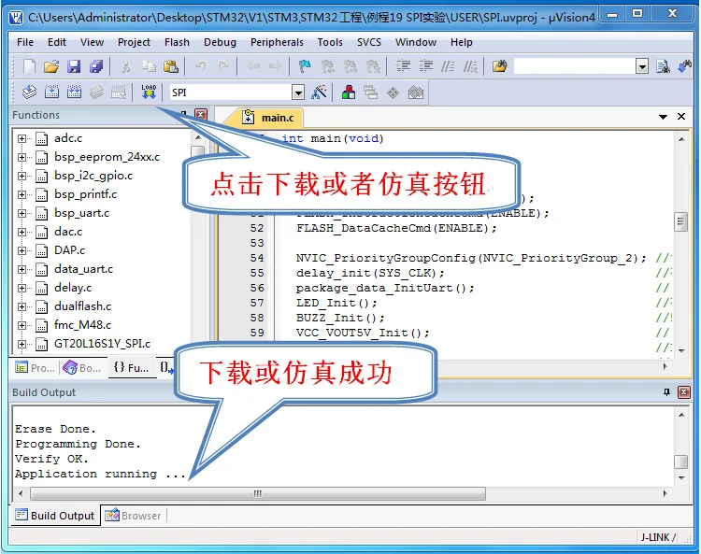
Task: Start debug session icon at toolbar end
Action: (x=685, y=66)
